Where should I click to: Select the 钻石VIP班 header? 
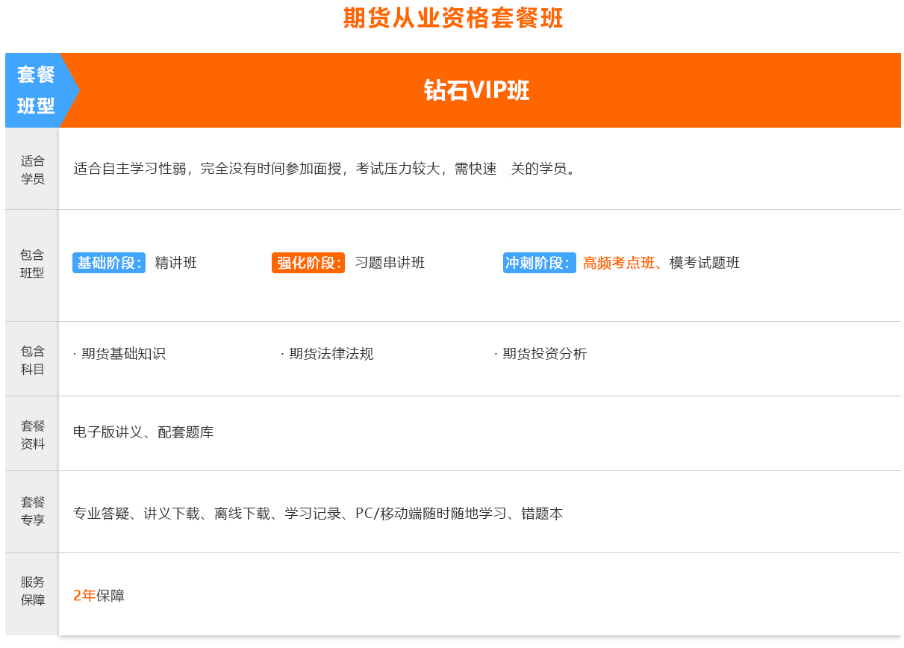(x=477, y=90)
